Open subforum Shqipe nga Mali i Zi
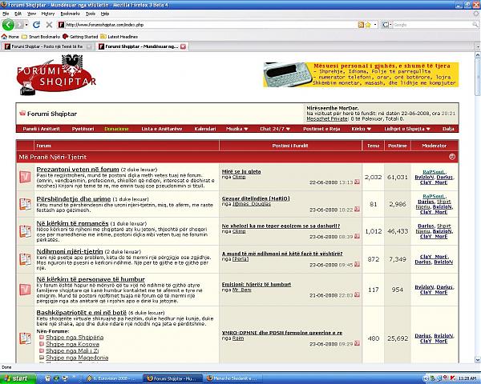This screenshot has height=384, width=481. coord(72,351)
